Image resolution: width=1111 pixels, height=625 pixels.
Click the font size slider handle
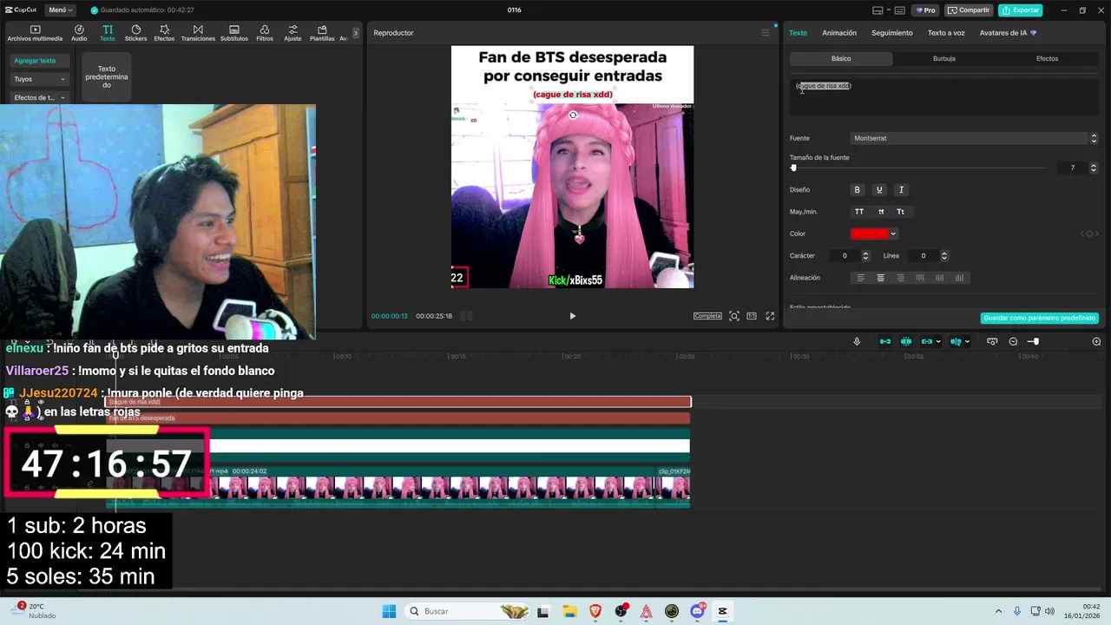point(793,168)
